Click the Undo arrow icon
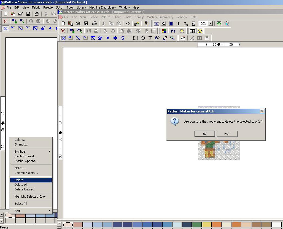This screenshot has width=283, height=229. point(127,24)
